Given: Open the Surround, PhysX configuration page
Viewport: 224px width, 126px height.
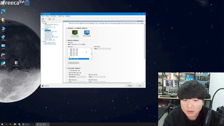Looking at the screenshot, I should point(50,27).
